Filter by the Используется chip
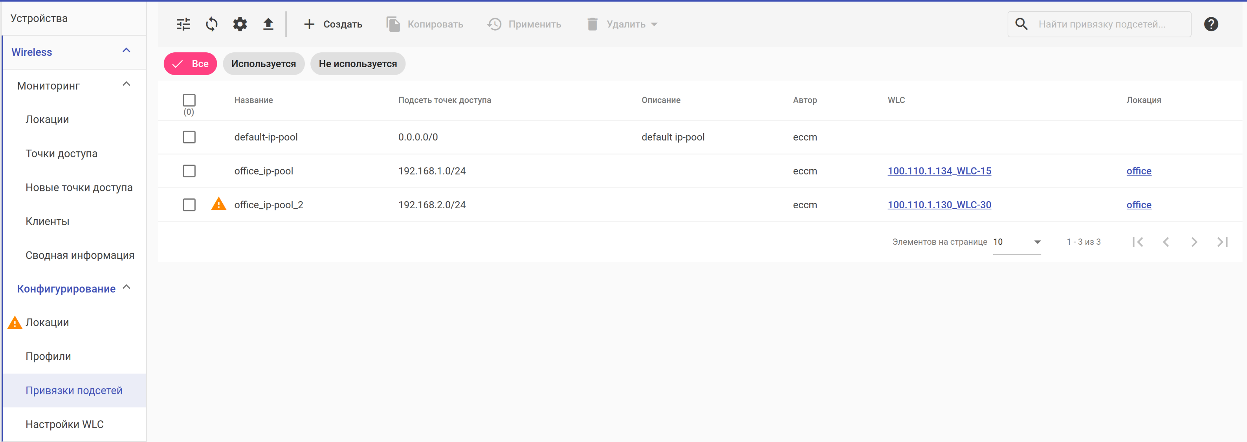Screen dimensions: 1247x442 pyautogui.click(x=263, y=64)
